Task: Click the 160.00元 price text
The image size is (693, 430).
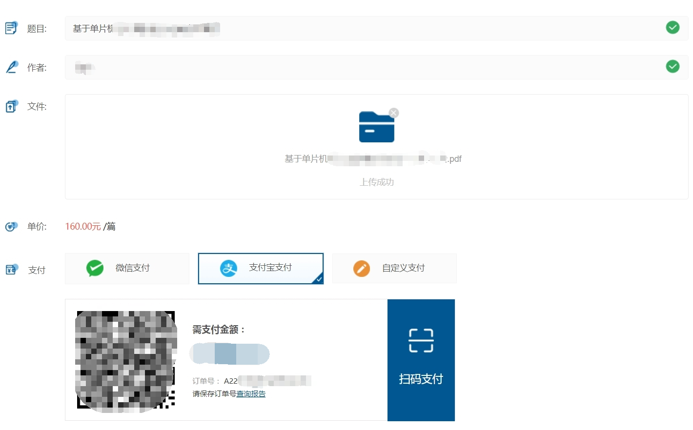Action: 83,226
